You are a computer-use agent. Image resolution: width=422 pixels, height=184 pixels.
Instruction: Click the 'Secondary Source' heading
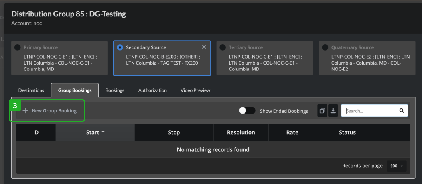point(146,47)
